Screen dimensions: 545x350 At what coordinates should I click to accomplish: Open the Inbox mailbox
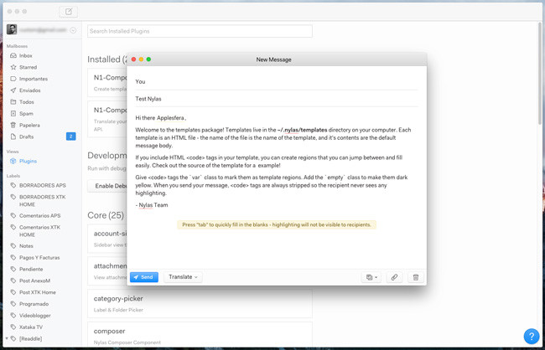(26, 55)
